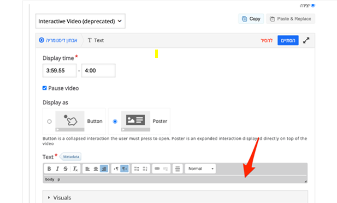
Task: Click the display start time field
Action: tap(60, 71)
